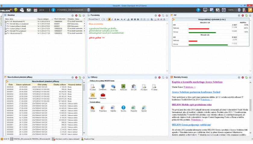Click the blue info icon in toolbar

tap(53, 10)
